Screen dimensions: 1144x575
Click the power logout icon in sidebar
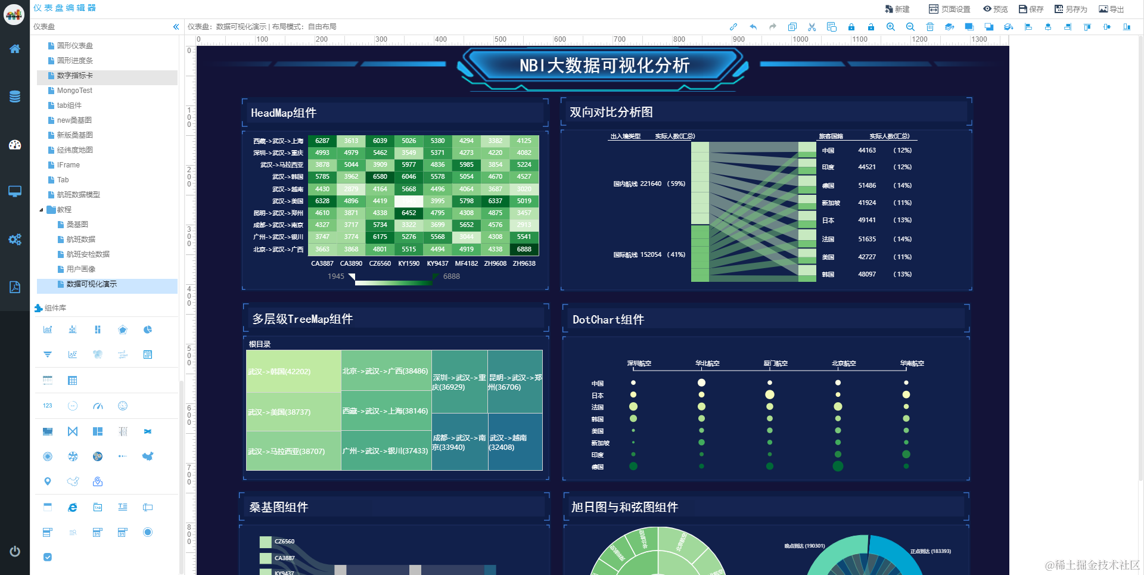click(15, 551)
